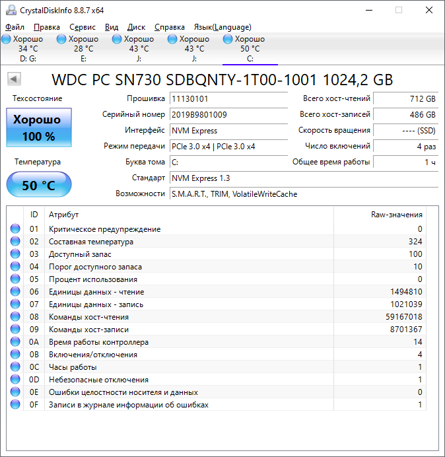445x457 pixels.
Task: Select row Порог доступного запаса
Action: tap(217, 266)
